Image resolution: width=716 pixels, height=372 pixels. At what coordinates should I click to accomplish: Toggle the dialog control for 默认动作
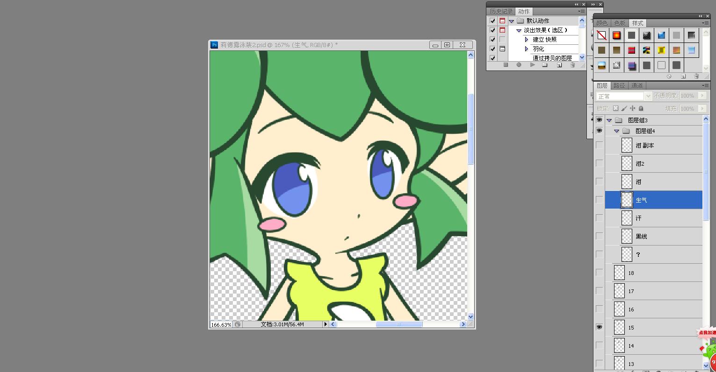(x=502, y=21)
